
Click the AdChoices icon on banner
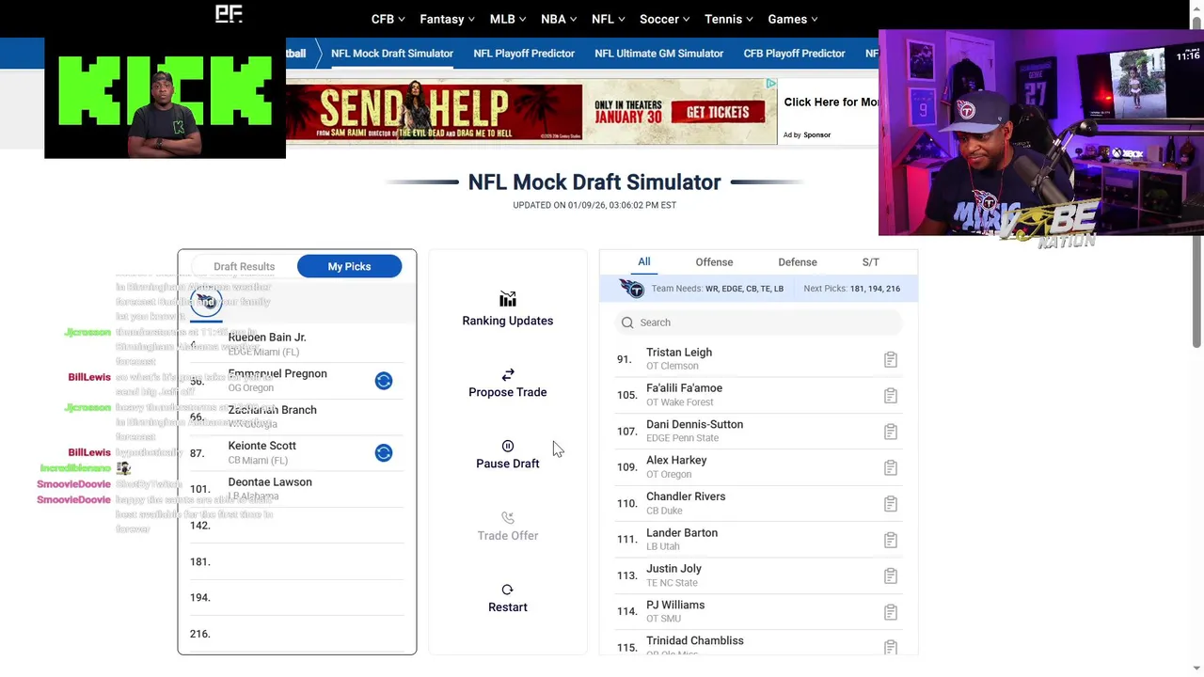coord(771,84)
